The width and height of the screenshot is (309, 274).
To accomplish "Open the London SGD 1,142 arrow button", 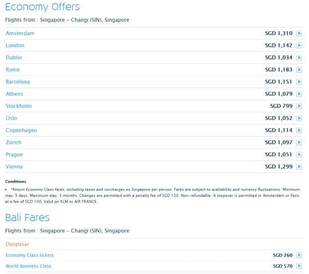I will [x=299, y=46].
